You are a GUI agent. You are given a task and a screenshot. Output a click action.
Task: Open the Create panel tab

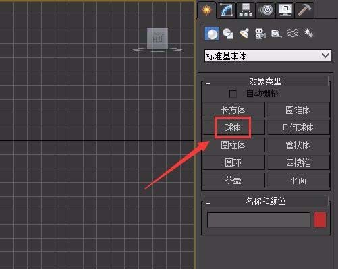[206, 10]
